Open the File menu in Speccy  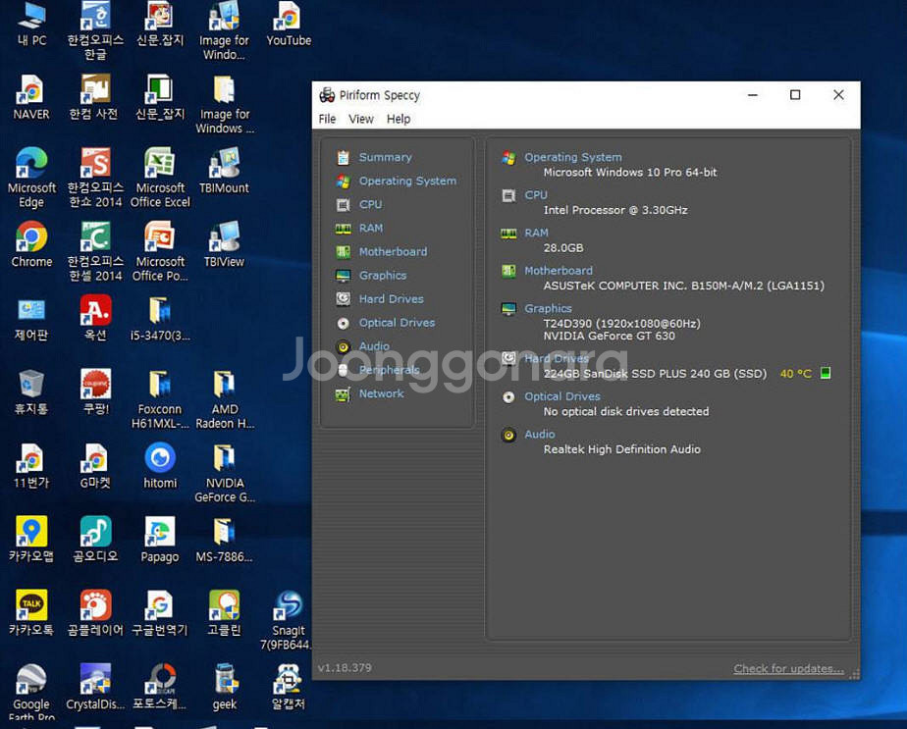pos(327,119)
